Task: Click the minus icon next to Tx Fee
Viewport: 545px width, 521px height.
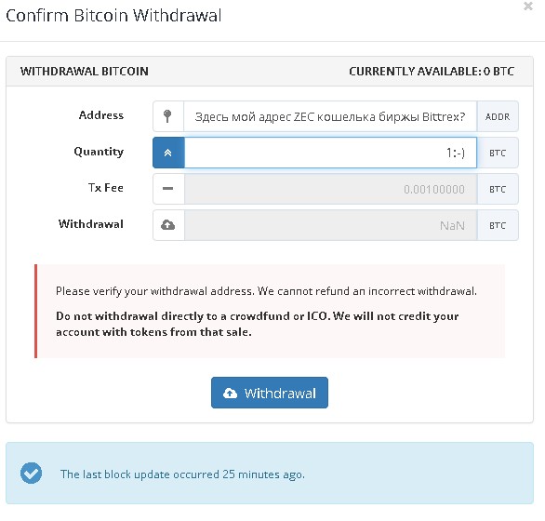Action: point(168,189)
